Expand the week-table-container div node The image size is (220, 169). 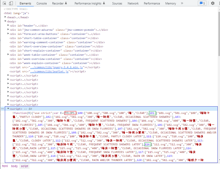point(8,54)
